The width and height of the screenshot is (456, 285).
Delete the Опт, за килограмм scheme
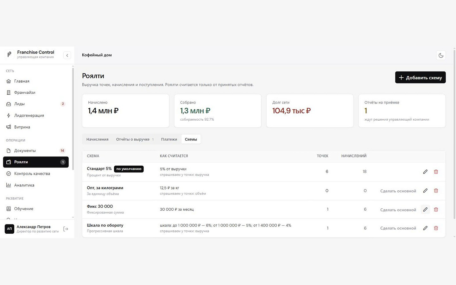436,191
